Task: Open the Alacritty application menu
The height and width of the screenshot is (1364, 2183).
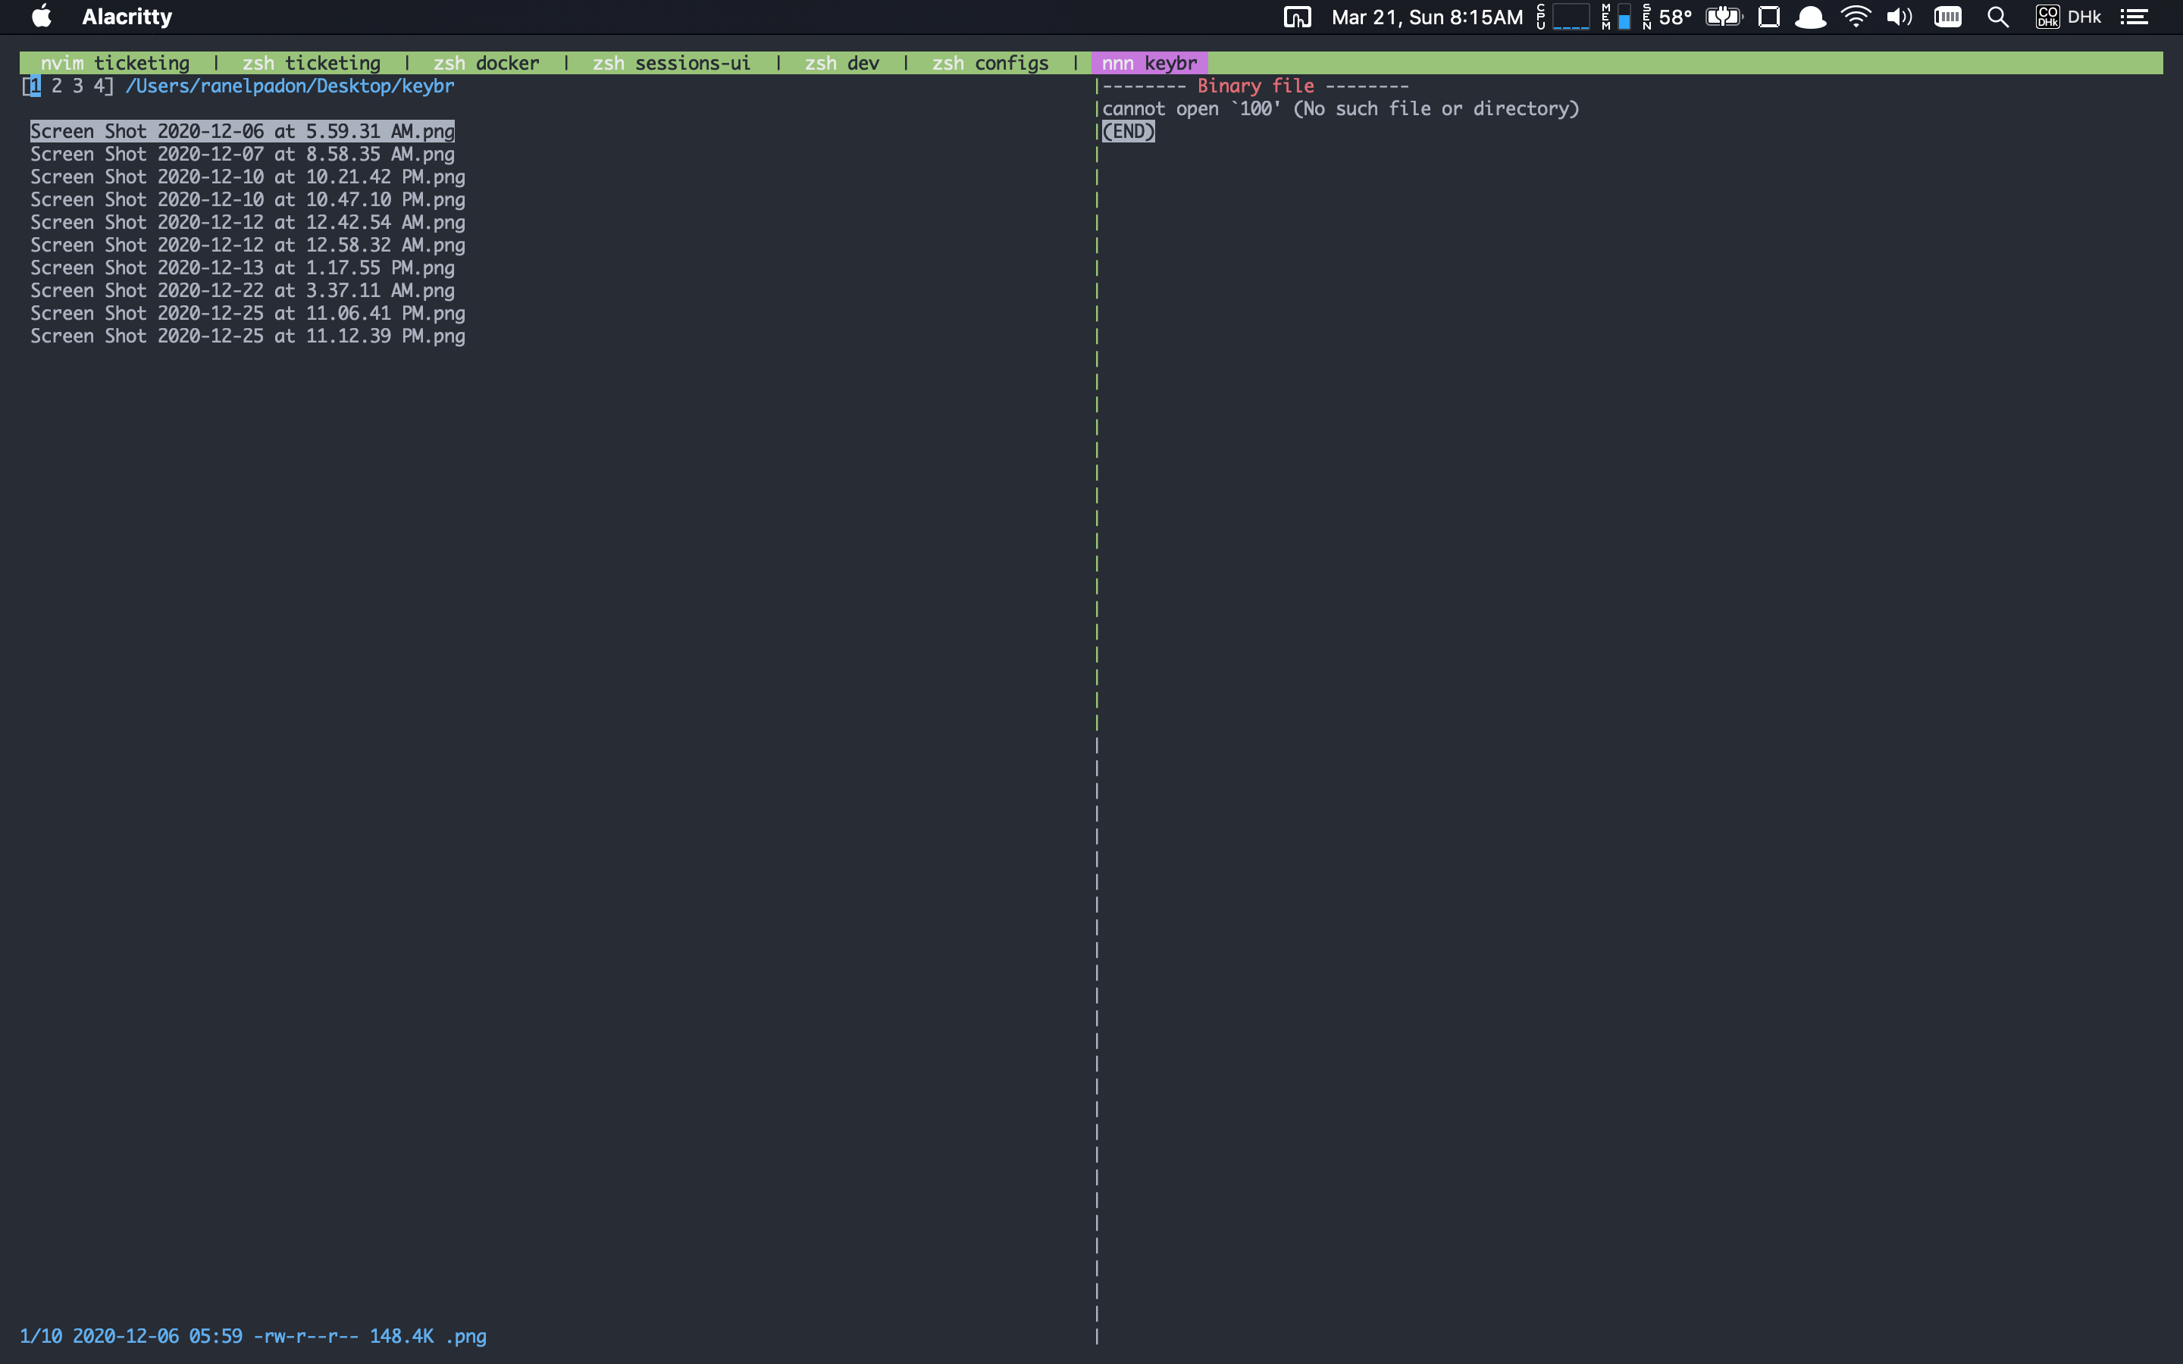Action: 127,16
